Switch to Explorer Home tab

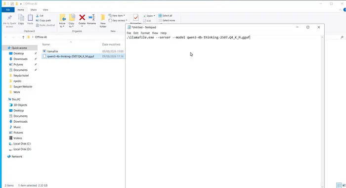(x=21, y=10)
